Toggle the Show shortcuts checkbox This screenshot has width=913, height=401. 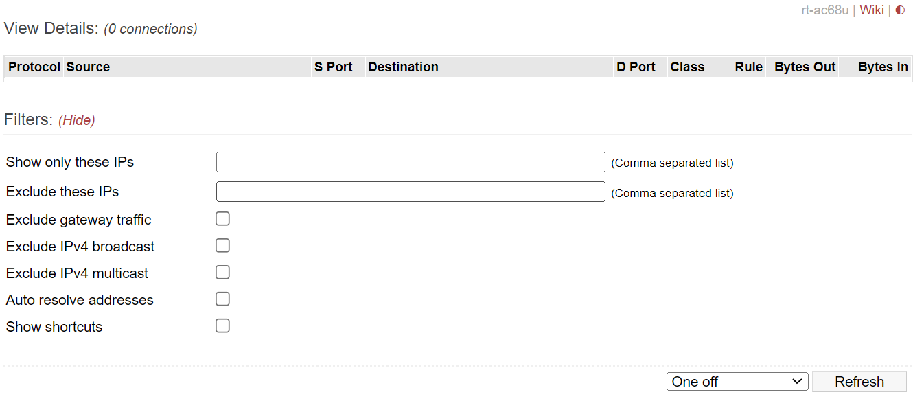click(222, 326)
